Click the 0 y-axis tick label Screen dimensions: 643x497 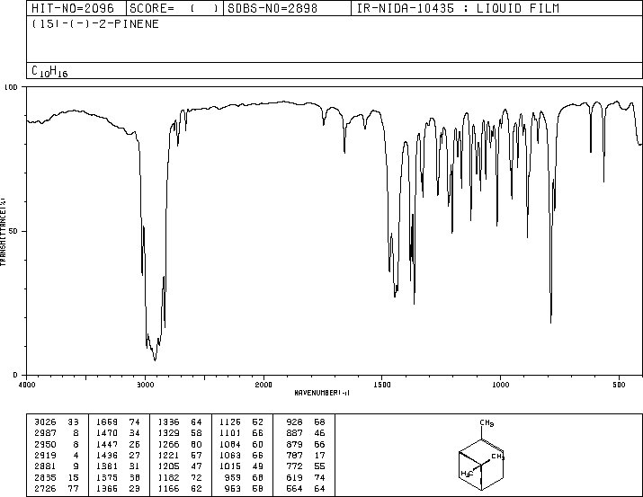(15, 375)
